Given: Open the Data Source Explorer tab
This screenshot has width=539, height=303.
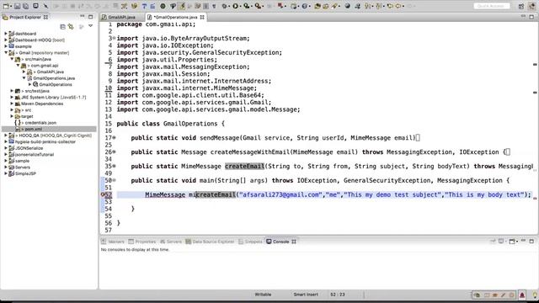Looking at the screenshot, I should 210,242.
